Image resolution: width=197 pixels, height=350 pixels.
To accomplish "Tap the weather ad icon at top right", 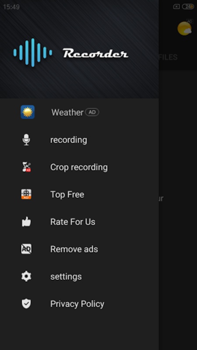I will click(184, 28).
